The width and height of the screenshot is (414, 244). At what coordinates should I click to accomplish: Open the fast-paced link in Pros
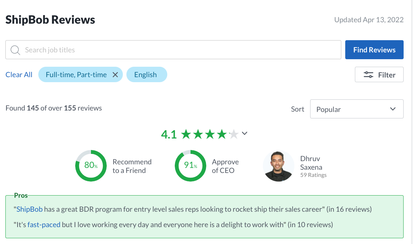pos(44,225)
